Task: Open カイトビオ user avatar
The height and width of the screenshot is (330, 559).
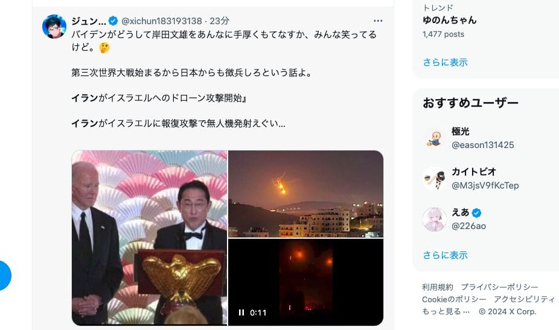Action: point(434,179)
